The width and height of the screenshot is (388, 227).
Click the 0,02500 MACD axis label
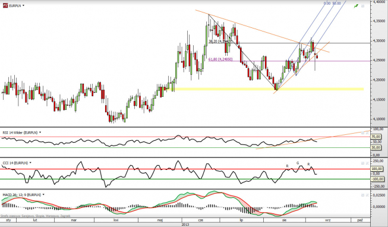[x=378, y=196]
